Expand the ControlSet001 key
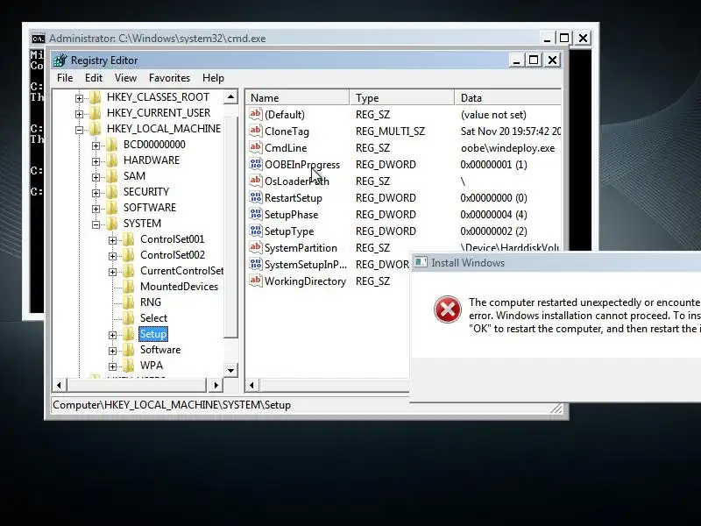The height and width of the screenshot is (526, 701). point(112,240)
